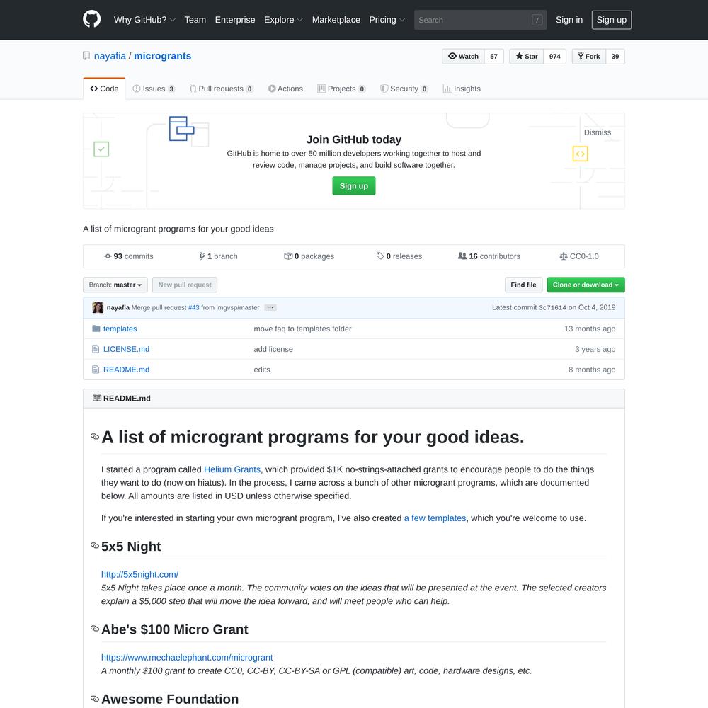Open Marketplace from the navigation bar

coord(336,20)
